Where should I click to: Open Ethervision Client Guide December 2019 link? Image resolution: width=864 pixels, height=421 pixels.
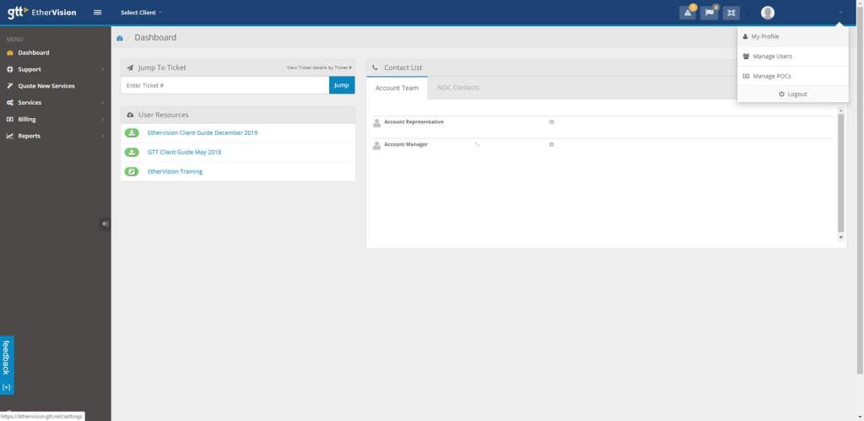[202, 132]
